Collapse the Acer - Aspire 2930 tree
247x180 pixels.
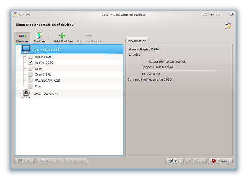coord(18,49)
